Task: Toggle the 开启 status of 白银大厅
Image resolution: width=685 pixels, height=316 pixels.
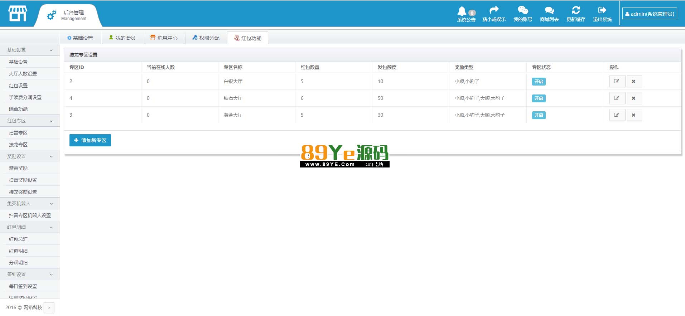Action: pos(539,82)
